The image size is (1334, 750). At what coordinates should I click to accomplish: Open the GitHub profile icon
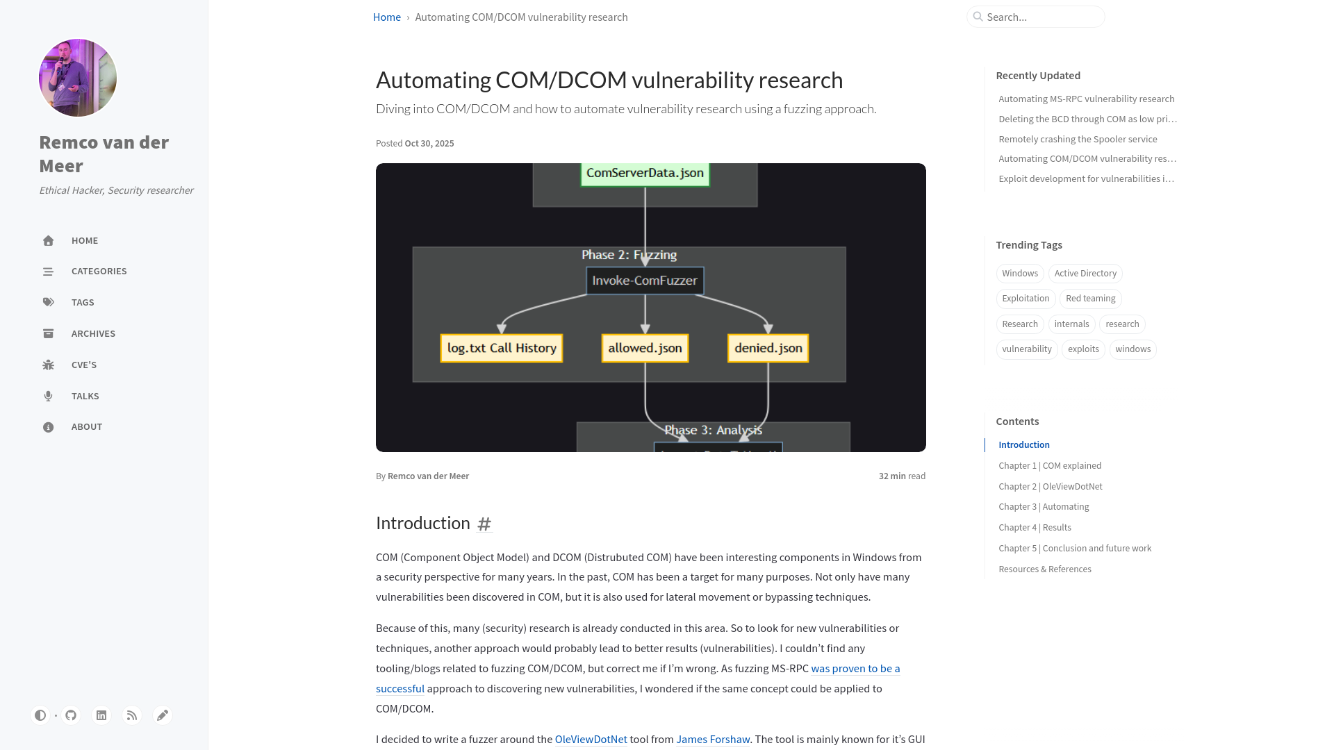(70, 715)
